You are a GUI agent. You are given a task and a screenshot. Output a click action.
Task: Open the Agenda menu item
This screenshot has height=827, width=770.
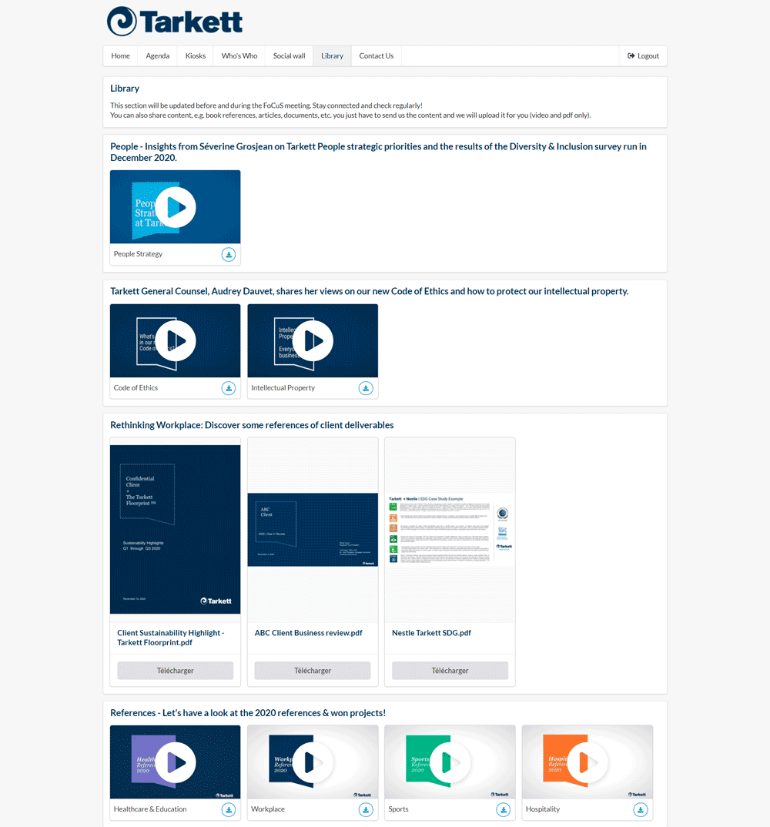point(158,56)
